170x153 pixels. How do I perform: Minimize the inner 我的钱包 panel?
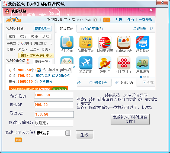click(142, 11)
